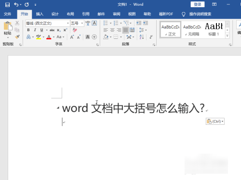Switch to the 审阅 tab

pos(117,14)
